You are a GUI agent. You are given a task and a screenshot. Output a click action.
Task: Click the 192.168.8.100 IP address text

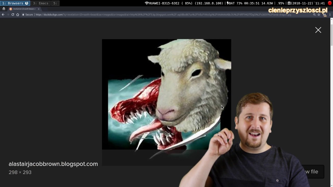coord(209,3)
